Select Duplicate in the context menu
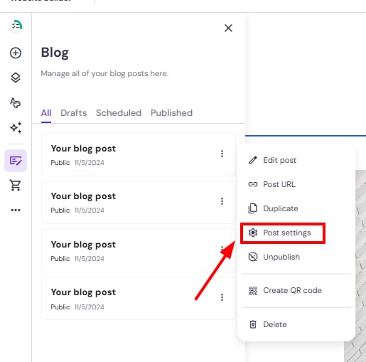 (x=296, y=208)
